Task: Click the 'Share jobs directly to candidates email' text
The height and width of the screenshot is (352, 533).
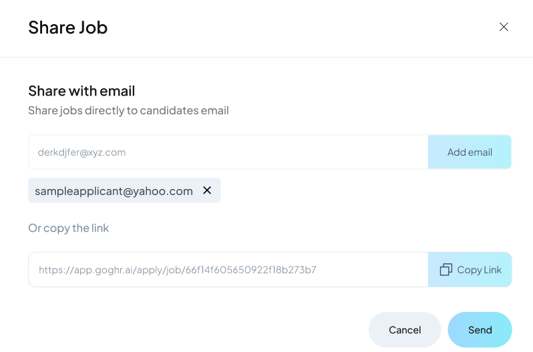Action: point(128,110)
